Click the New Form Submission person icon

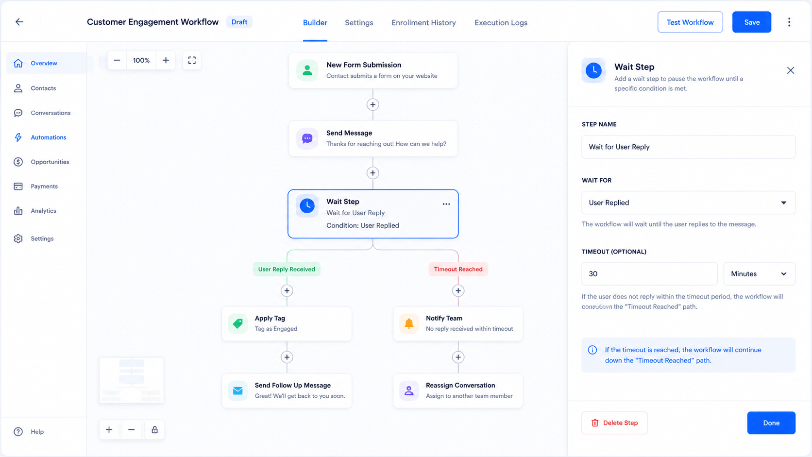coord(307,70)
